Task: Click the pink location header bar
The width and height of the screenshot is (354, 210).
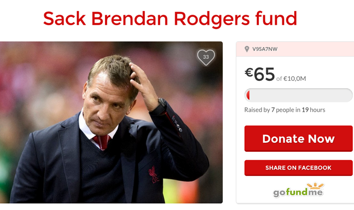Action: pyautogui.click(x=295, y=49)
